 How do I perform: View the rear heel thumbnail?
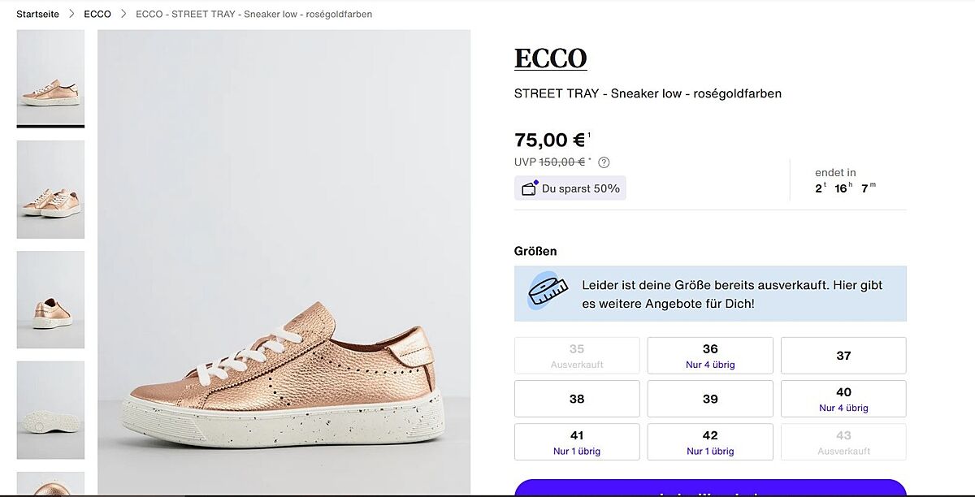(x=50, y=300)
